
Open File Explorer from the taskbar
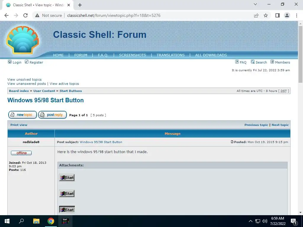36,221
